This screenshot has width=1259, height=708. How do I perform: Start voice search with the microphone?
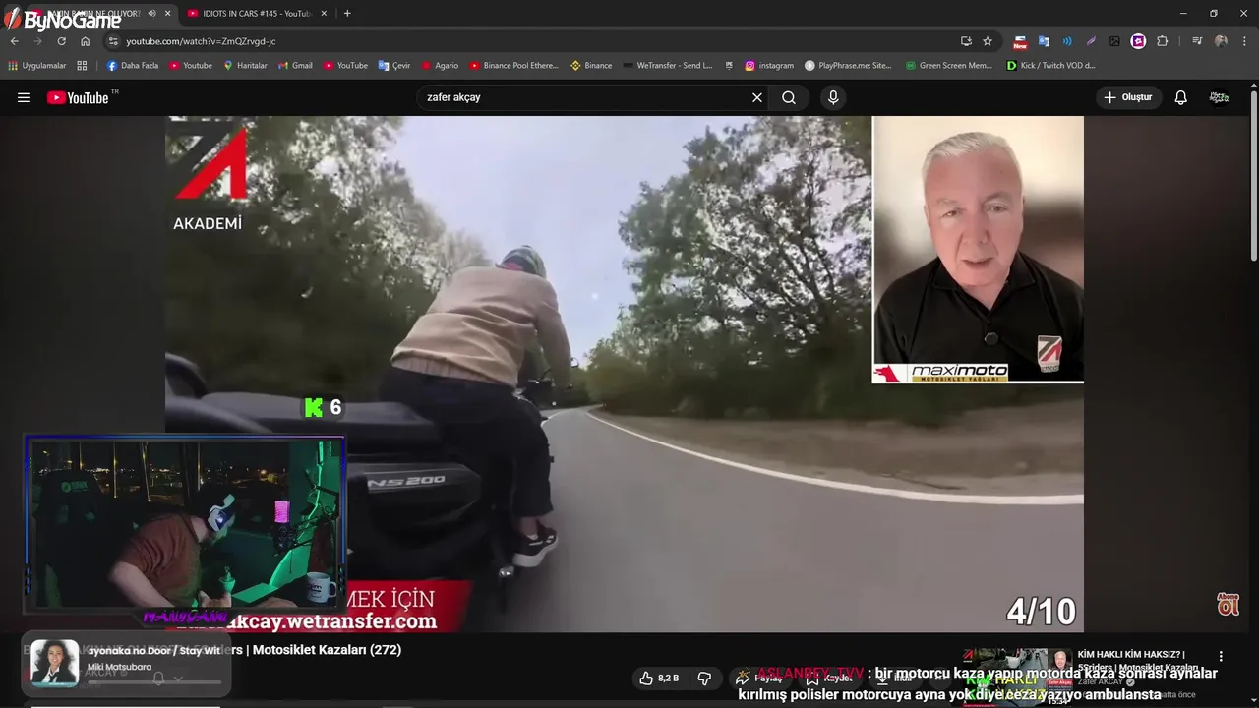point(833,97)
